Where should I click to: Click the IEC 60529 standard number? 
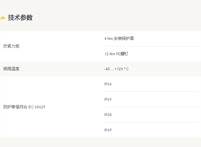point(37,107)
